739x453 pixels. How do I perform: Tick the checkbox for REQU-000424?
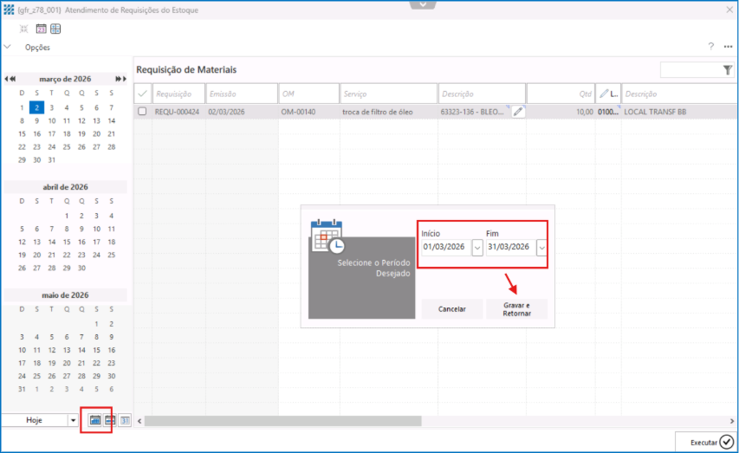click(142, 112)
